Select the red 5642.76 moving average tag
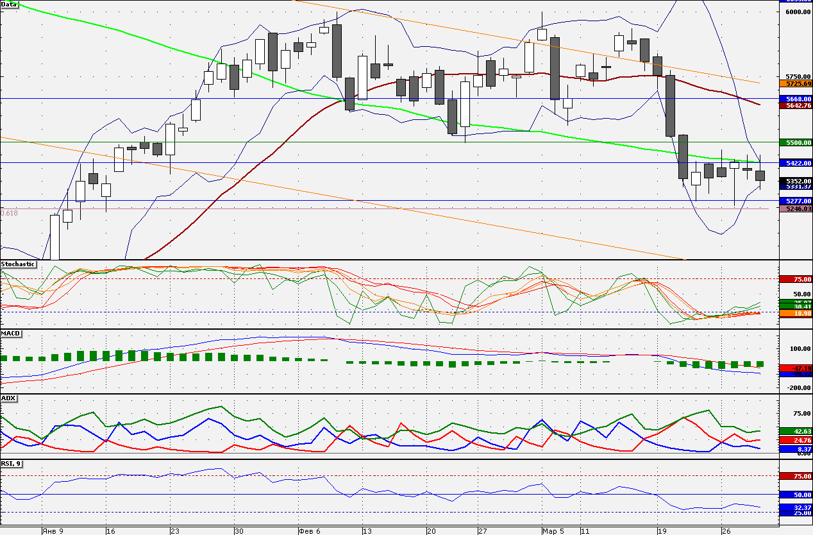Screen dimensions: 813x535 [796, 105]
